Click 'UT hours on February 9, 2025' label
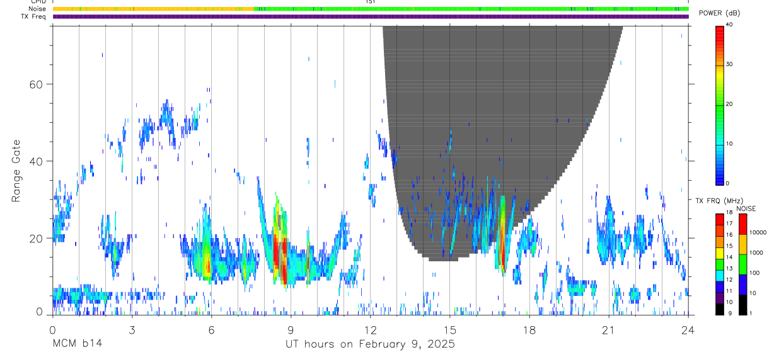 click(x=370, y=344)
